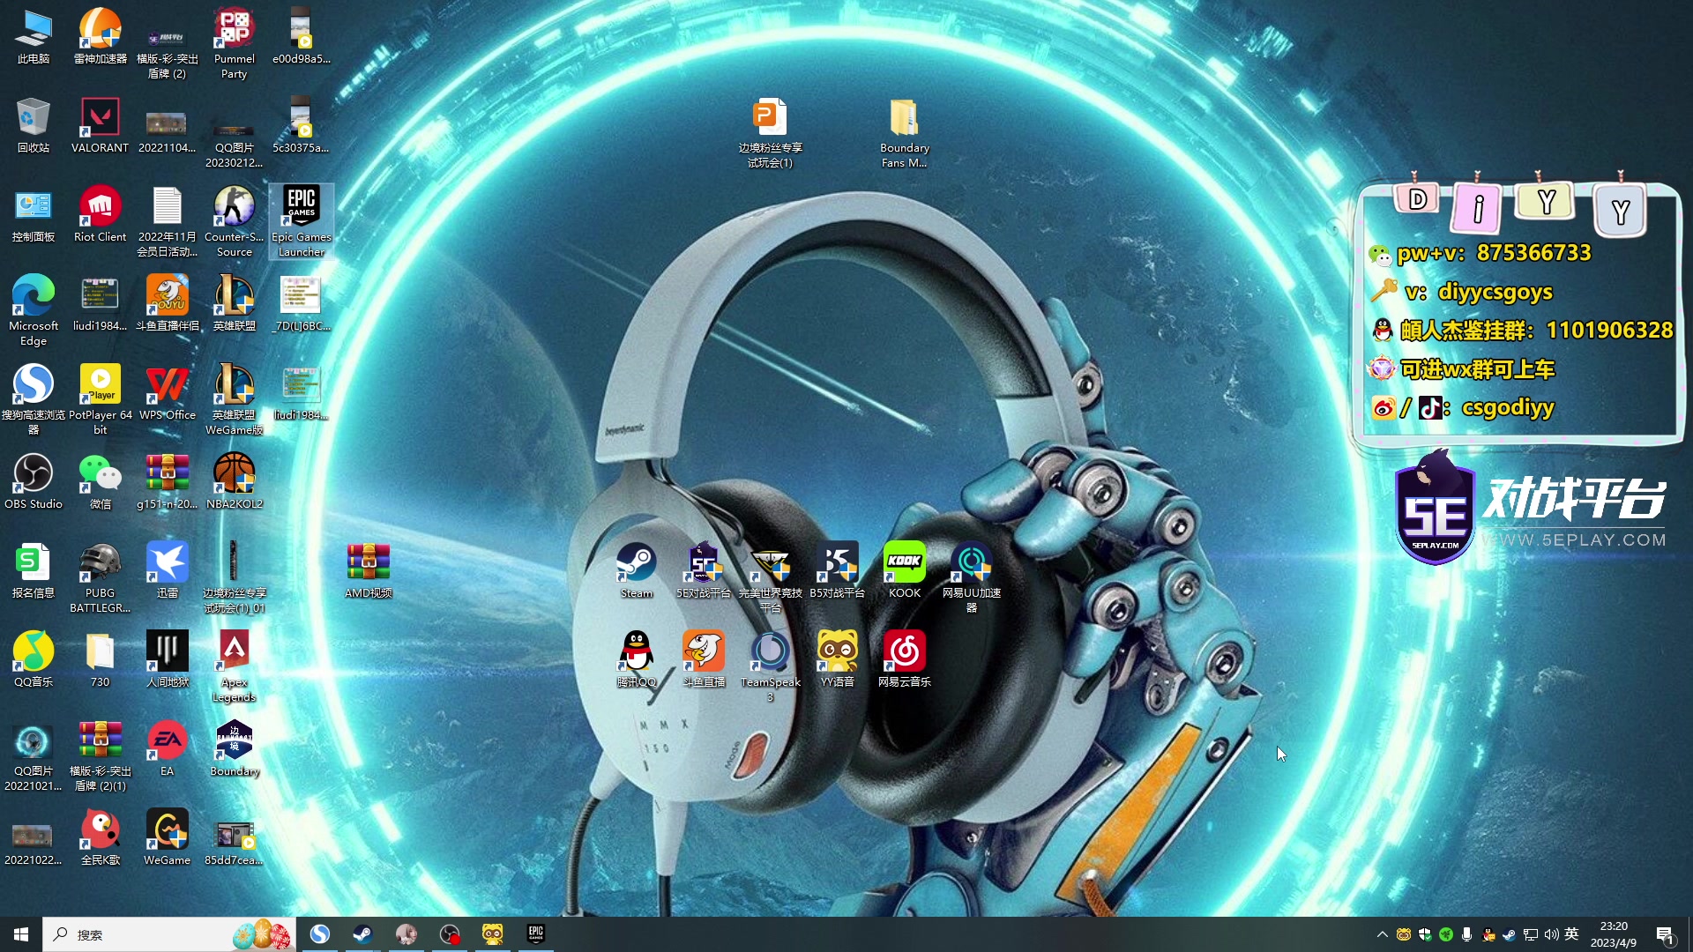Open the Steam desktop shortcut
The width and height of the screenshot is (1693, 952).
[636, 569]
